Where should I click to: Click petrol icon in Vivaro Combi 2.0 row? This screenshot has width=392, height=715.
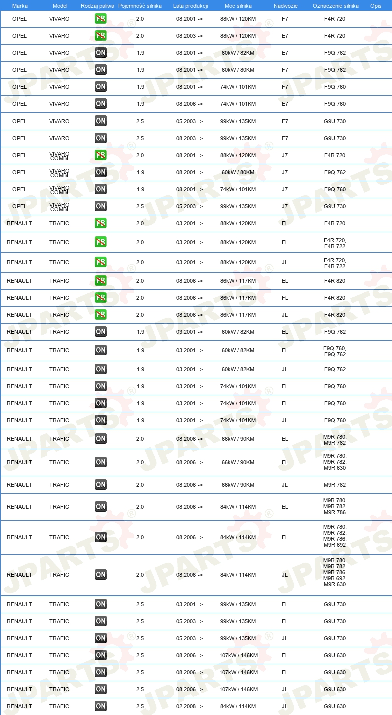(x=101, y=155)
